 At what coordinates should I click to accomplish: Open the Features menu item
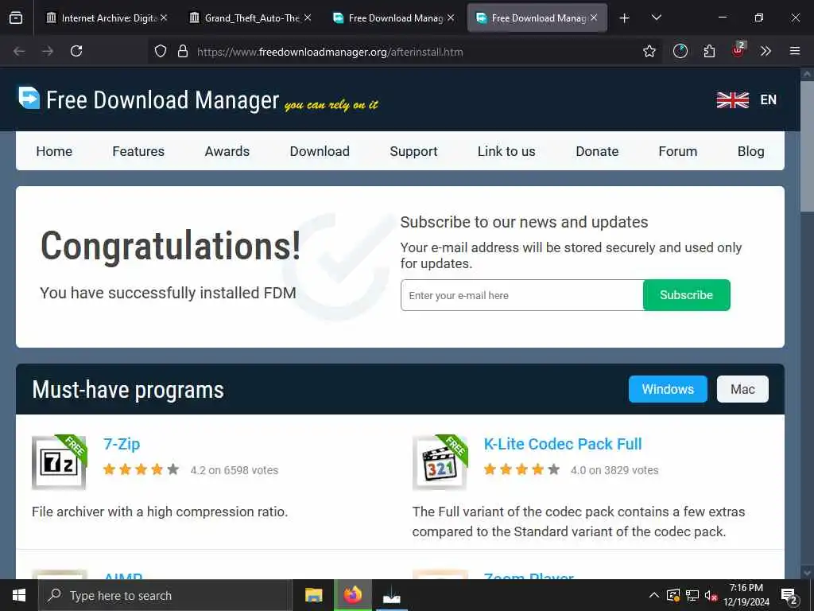(x=138, y=151)
